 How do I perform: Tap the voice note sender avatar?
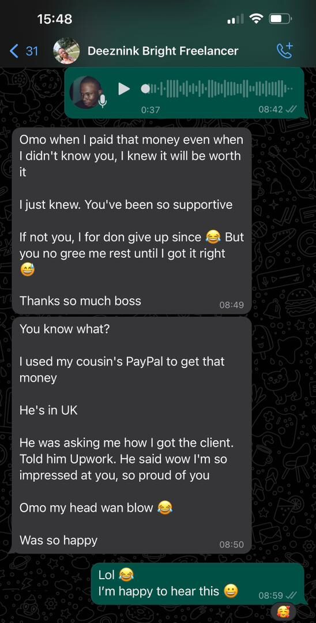pos(86,92)
